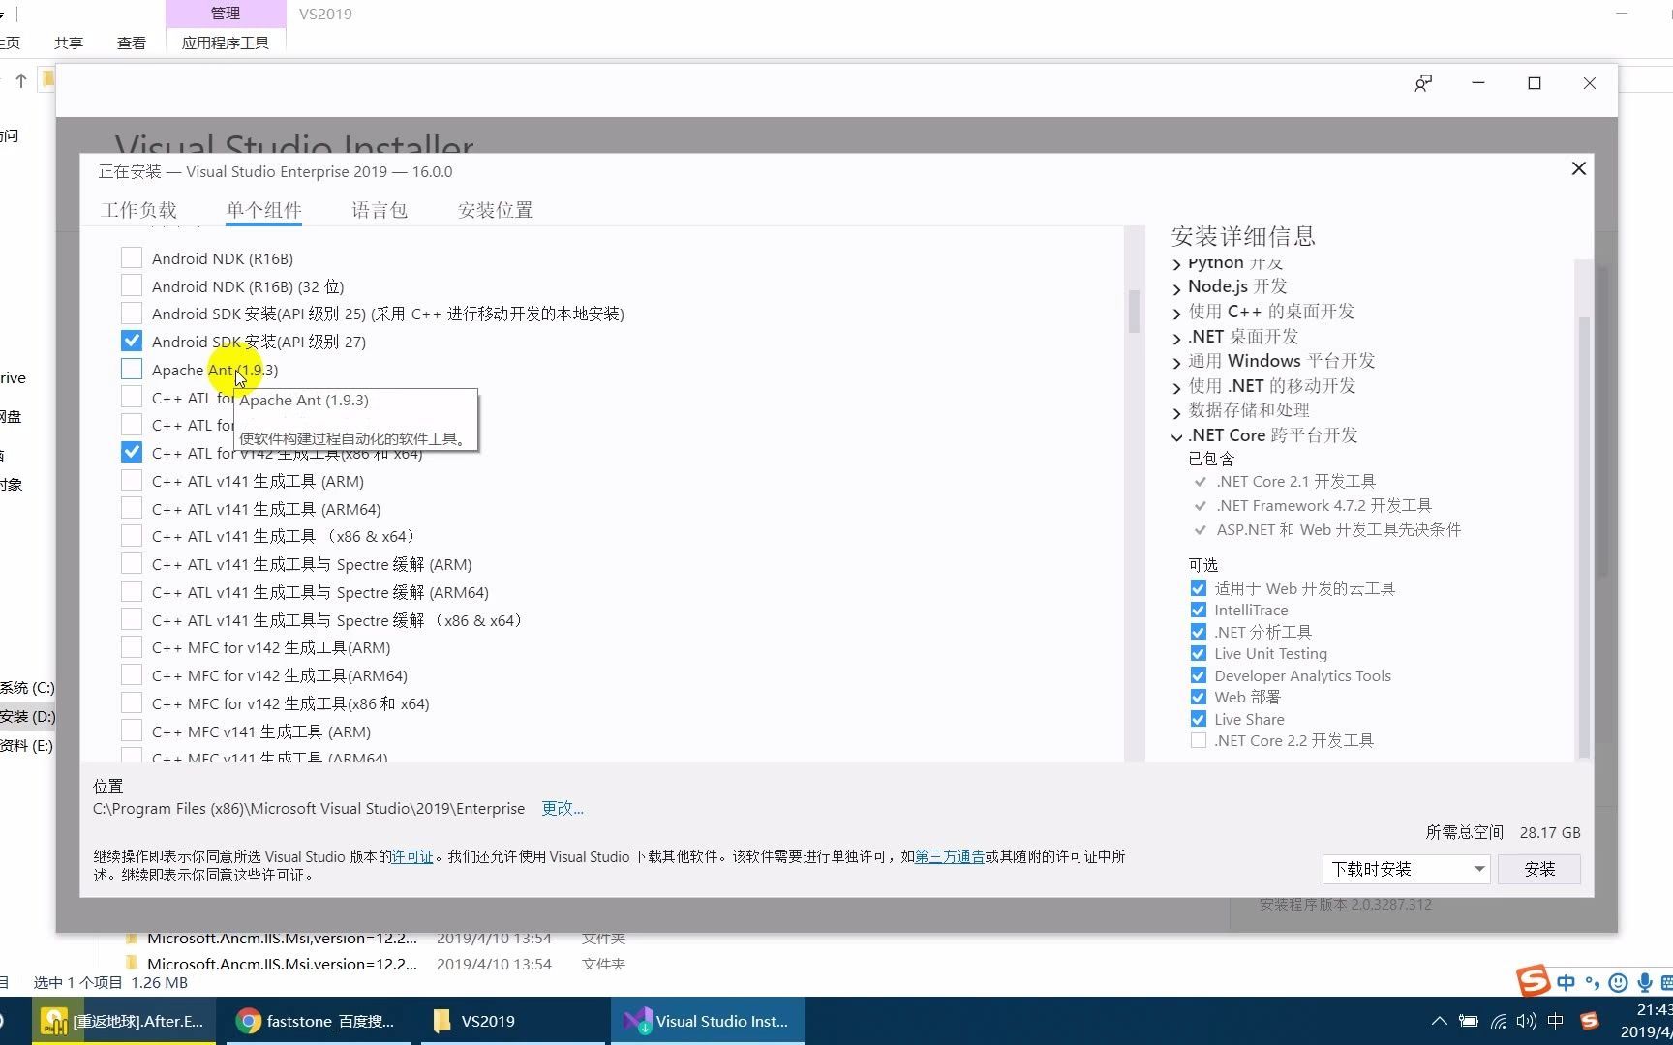
Task: Open the network icon in system tray
Action: click(x=1498, y=1021)
